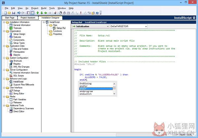Open the Tools menu
Image resolution: width=198 pixels, height=138 pixels.
pyautogui.click(x=52, y=8)
